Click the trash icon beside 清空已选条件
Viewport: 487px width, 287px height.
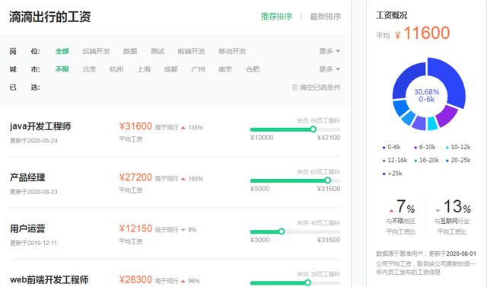(294, 88)
